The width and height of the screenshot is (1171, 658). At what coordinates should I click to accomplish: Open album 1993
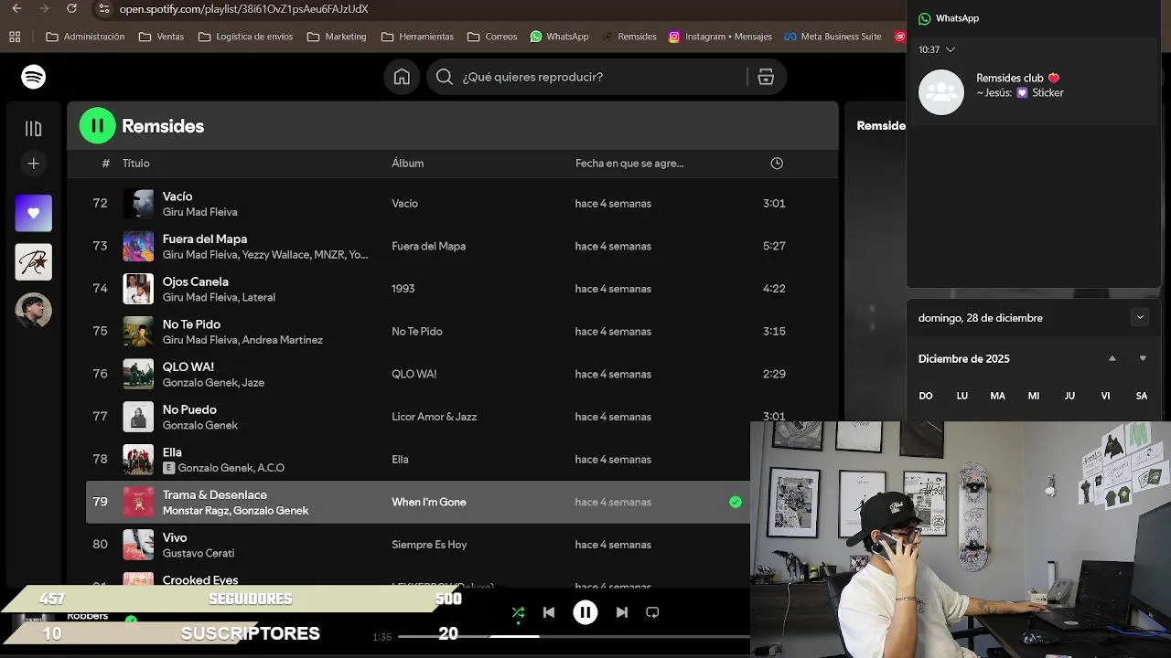click(403, 289)
